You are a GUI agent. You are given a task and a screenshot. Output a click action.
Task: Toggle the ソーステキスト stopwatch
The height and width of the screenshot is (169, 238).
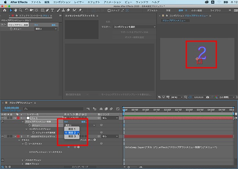coord(26,144)
